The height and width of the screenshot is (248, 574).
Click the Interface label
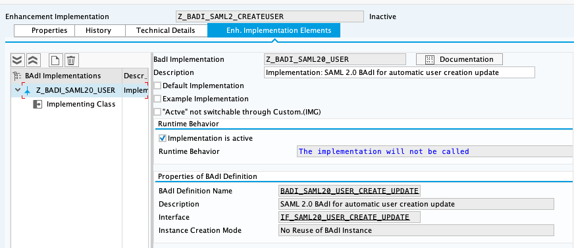point(174,217)
